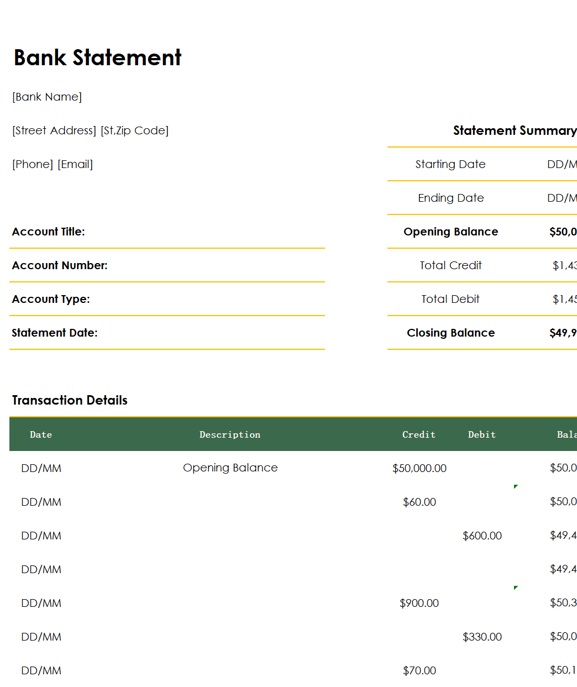Image resolution: width=577 pixels, height=687 pixels.
Task: Select the "Bank Statement" title
Action: [x=97, y=57]
